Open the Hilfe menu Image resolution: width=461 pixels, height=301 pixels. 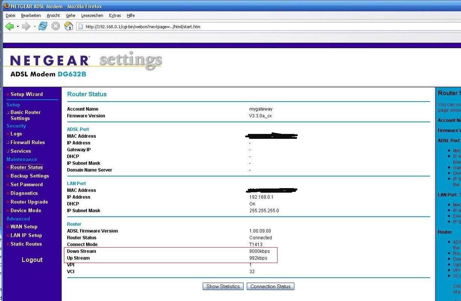(131, 15)
